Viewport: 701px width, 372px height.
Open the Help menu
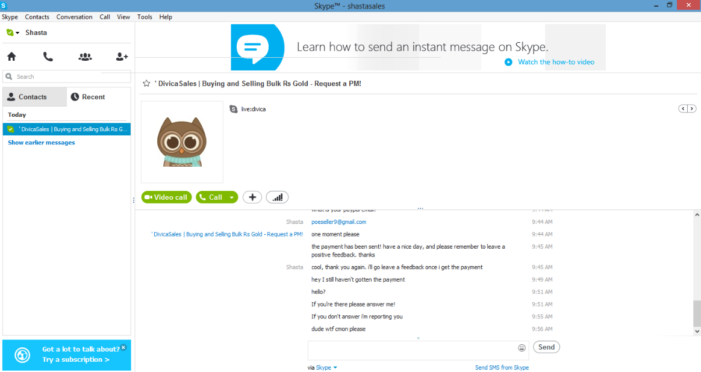[x=166, y=17]
